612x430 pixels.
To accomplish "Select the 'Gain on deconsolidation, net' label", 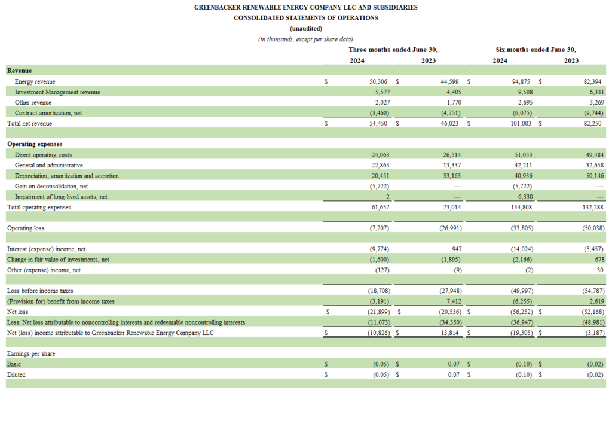I will (x=51, y=187).
